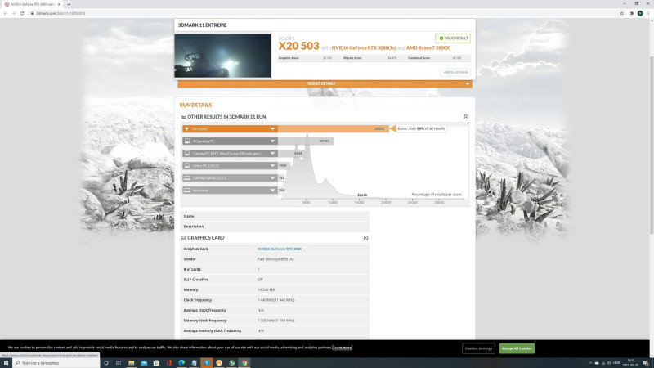
Task: Click the volume tray icon
Action: (x=609, y=363)
